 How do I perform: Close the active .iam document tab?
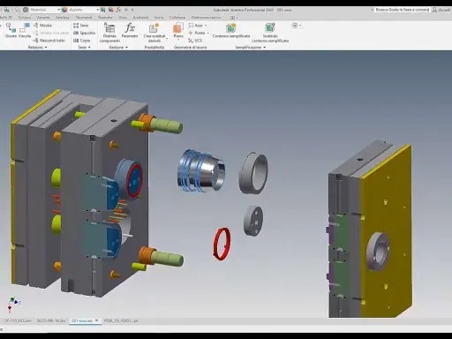[96, 320]
